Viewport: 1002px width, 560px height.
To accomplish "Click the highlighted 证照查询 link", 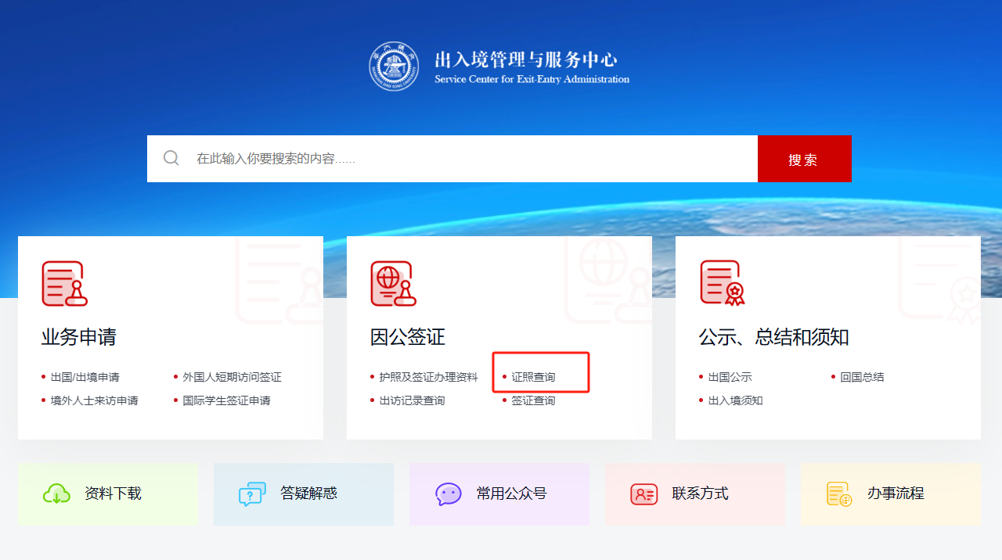I will click(x=533, y=377).
